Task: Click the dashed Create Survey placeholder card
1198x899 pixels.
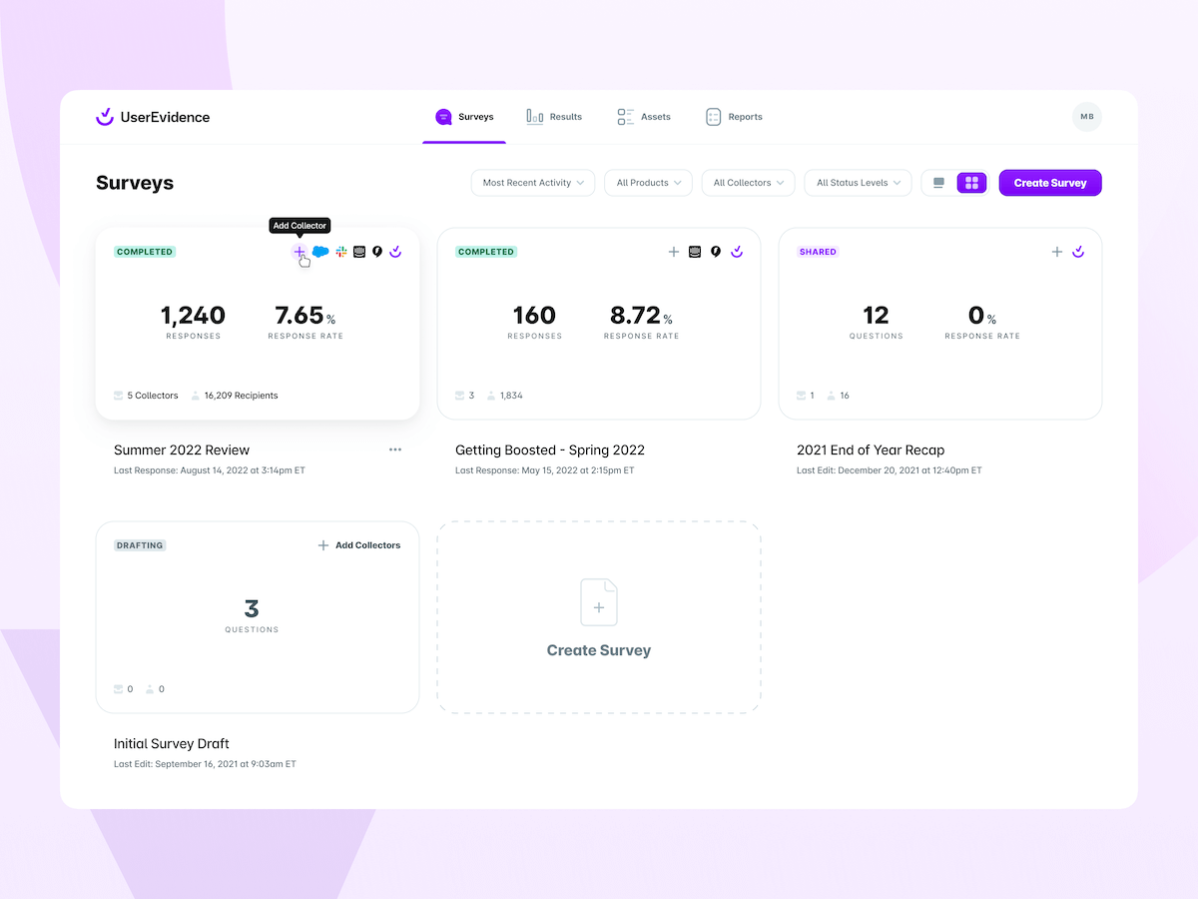Action: [599, 617]
